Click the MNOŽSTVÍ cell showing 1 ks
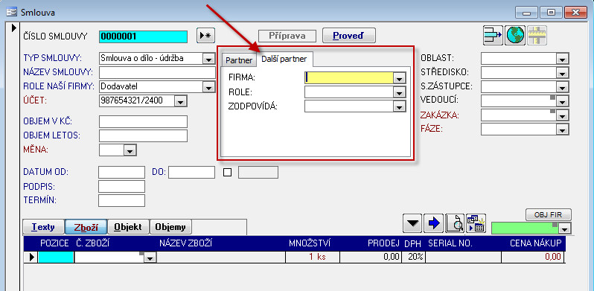Viewport: 594px width, 291px height. pyautogui.click(x=312, y=258)
